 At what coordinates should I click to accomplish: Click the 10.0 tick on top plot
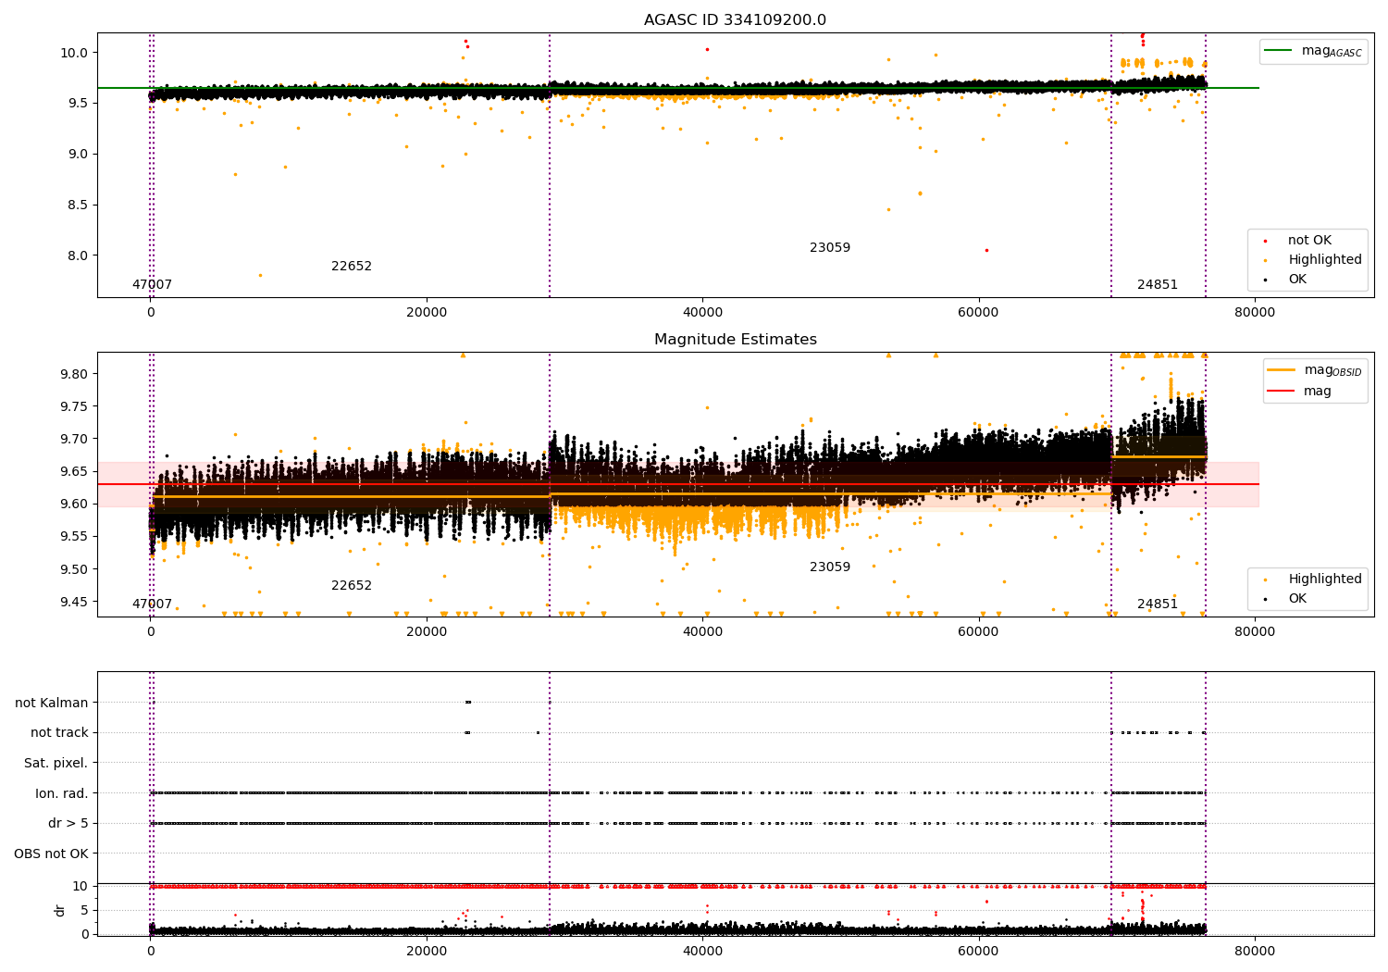click(74, 53)
